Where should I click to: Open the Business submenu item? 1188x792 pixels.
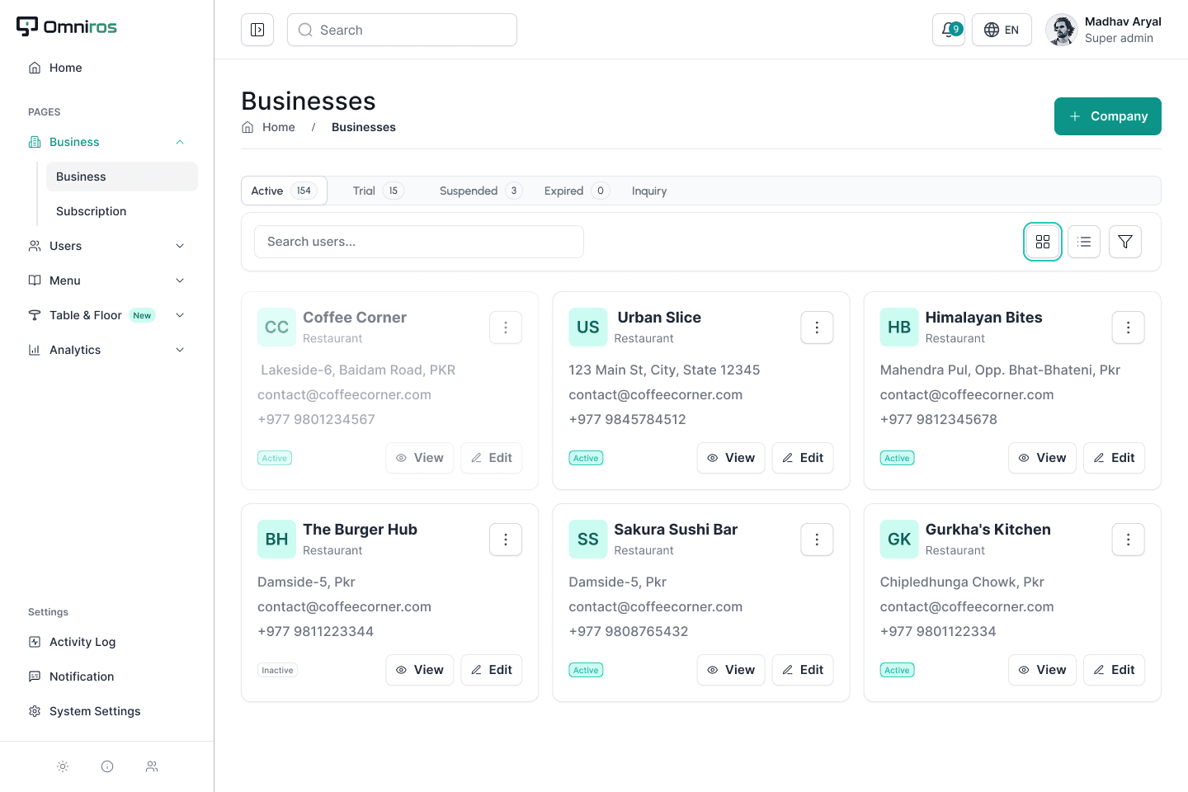122,177
